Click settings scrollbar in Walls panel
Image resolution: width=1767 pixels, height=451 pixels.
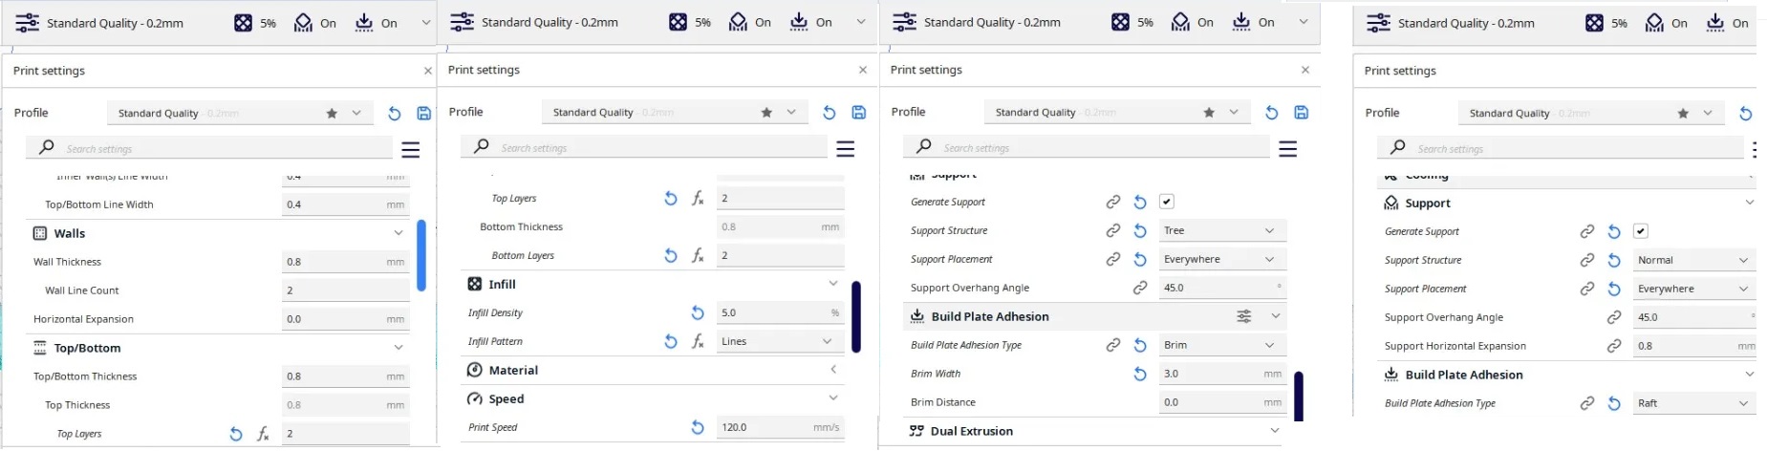pyautogui.click(x=421, y=255)
